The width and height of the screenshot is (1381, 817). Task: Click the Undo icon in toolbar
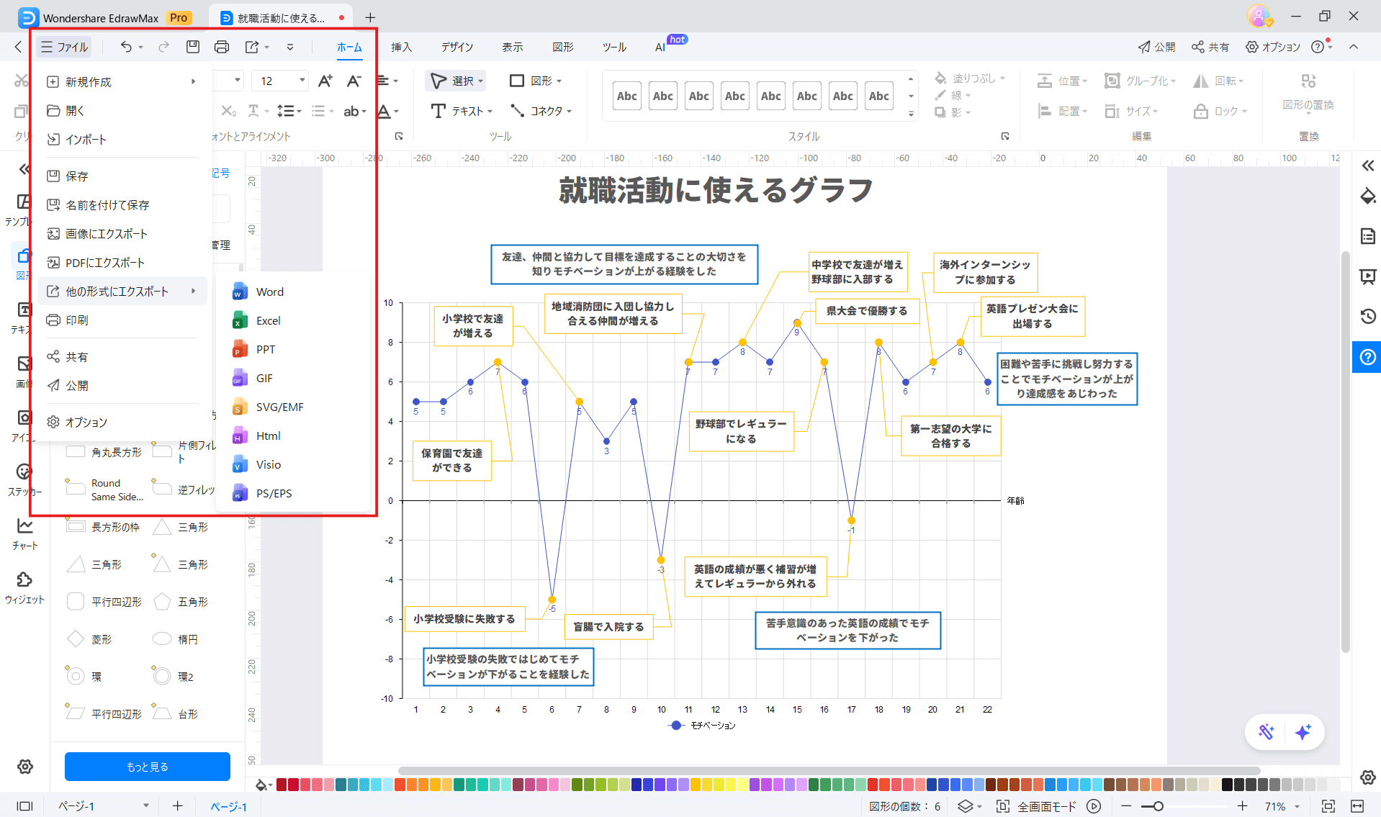point(125,46)
